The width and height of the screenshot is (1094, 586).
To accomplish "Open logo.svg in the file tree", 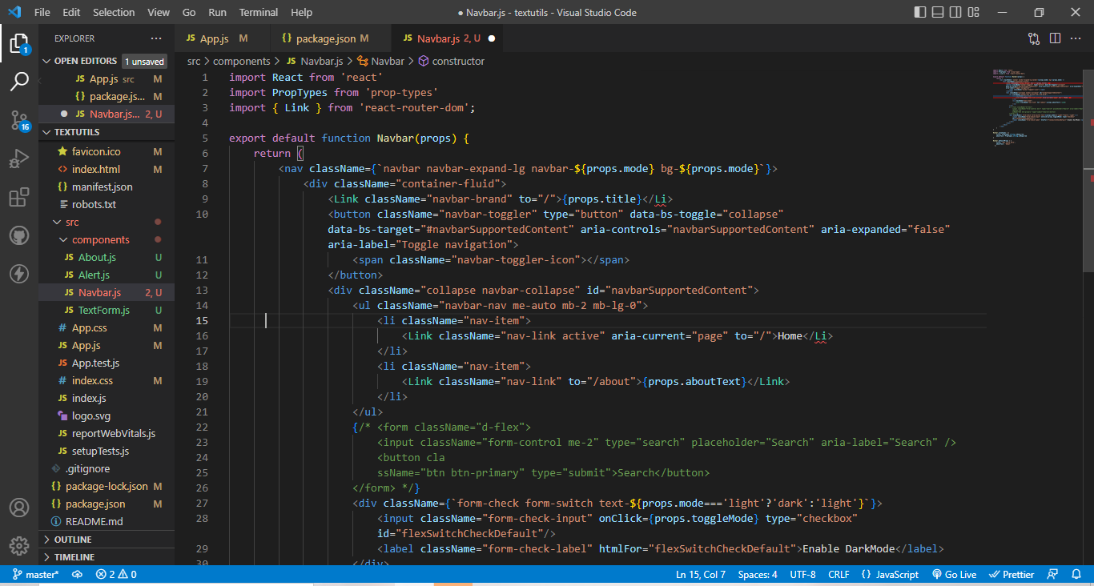I will pyautogui.click(x=107, y=415).
